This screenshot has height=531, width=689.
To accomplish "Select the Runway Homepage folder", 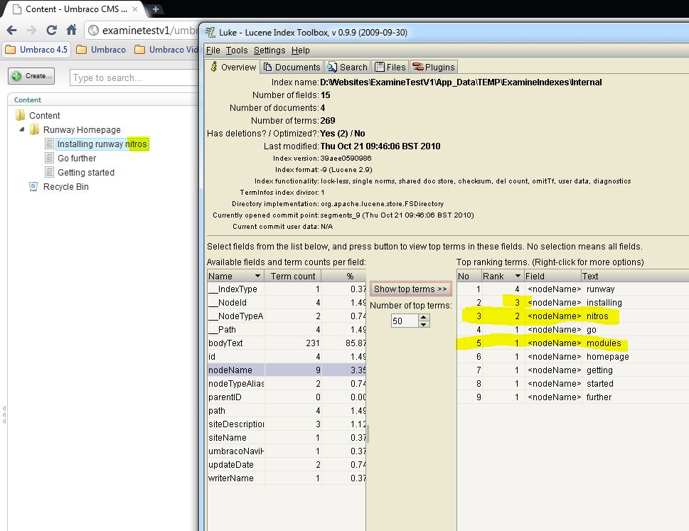I will (x=82, y=130).
